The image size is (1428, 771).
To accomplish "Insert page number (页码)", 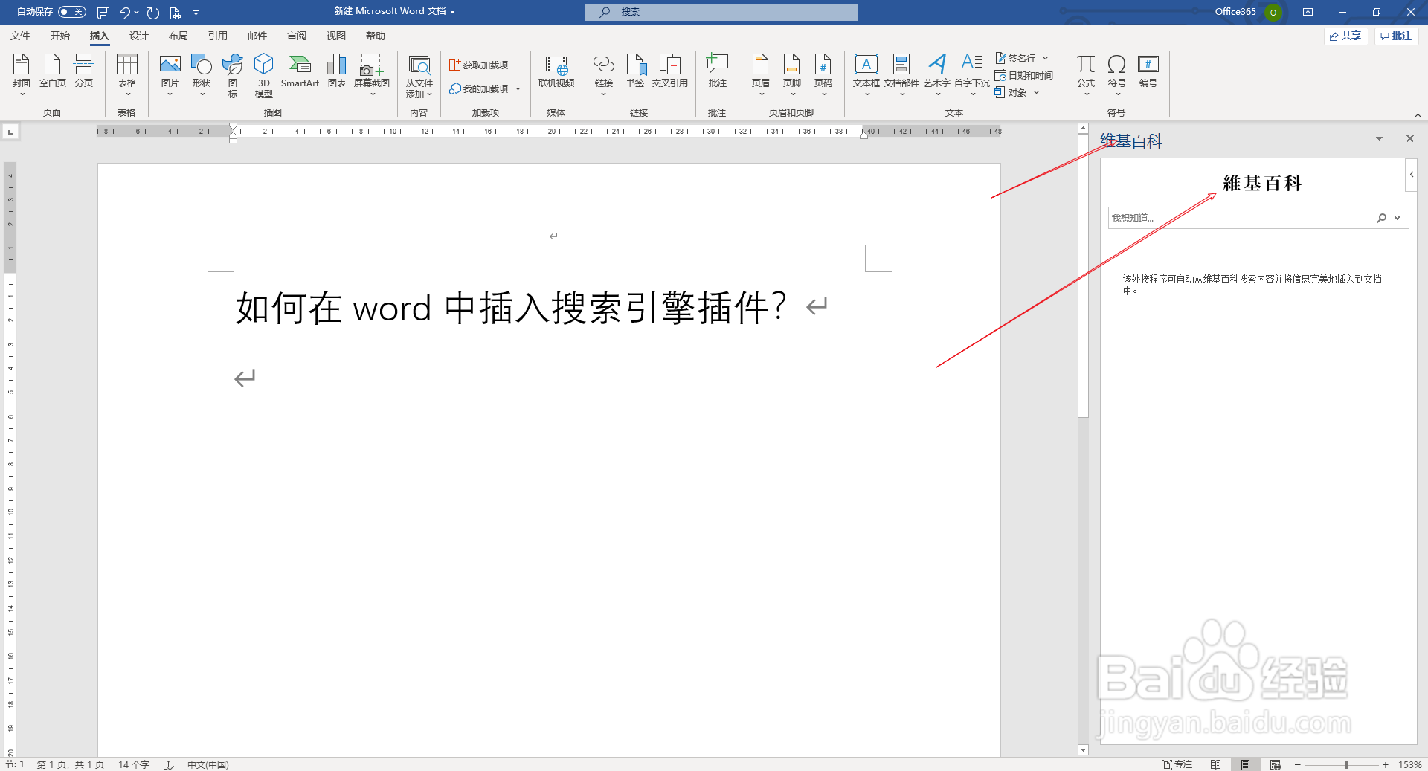I will (823, 74).
